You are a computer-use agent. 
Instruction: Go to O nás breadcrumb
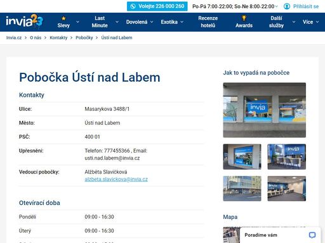(x=36, y=38)
